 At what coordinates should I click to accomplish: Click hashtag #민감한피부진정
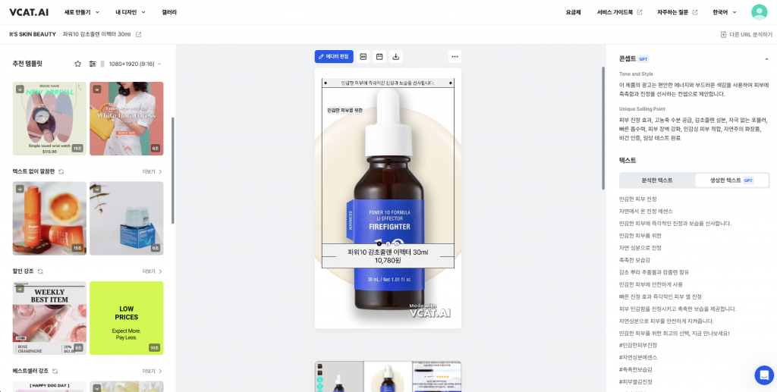[x=637, y=345]
